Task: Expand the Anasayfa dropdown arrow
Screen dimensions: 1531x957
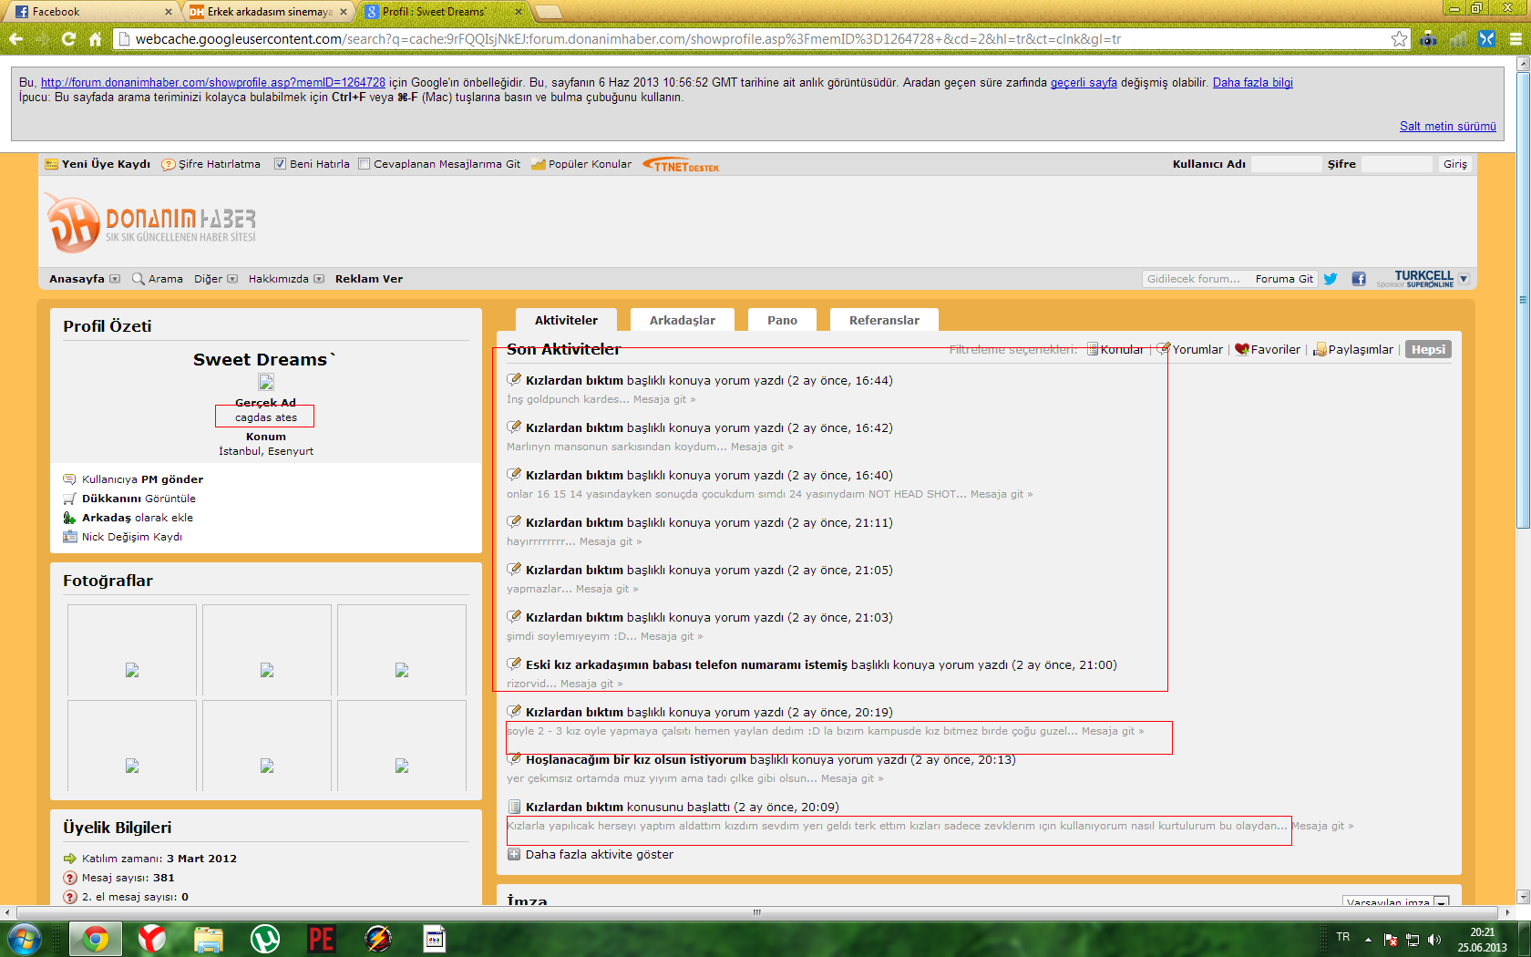Action: click(115, 279)
